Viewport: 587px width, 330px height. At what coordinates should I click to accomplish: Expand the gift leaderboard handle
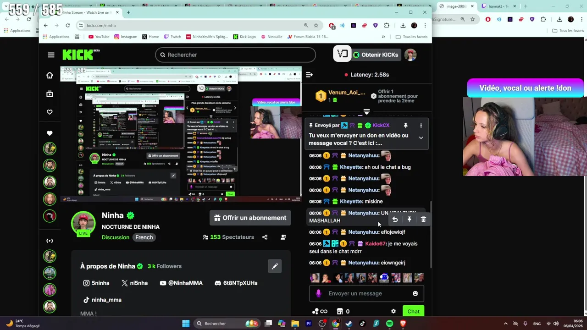pos(366,112)
